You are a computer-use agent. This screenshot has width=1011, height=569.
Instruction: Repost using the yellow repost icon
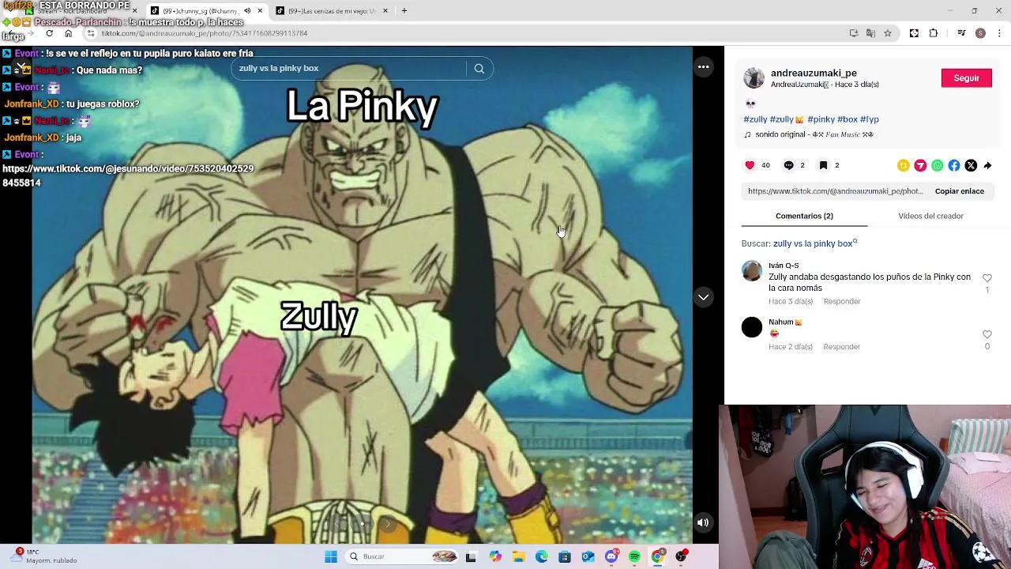click(x=904, y=165)
